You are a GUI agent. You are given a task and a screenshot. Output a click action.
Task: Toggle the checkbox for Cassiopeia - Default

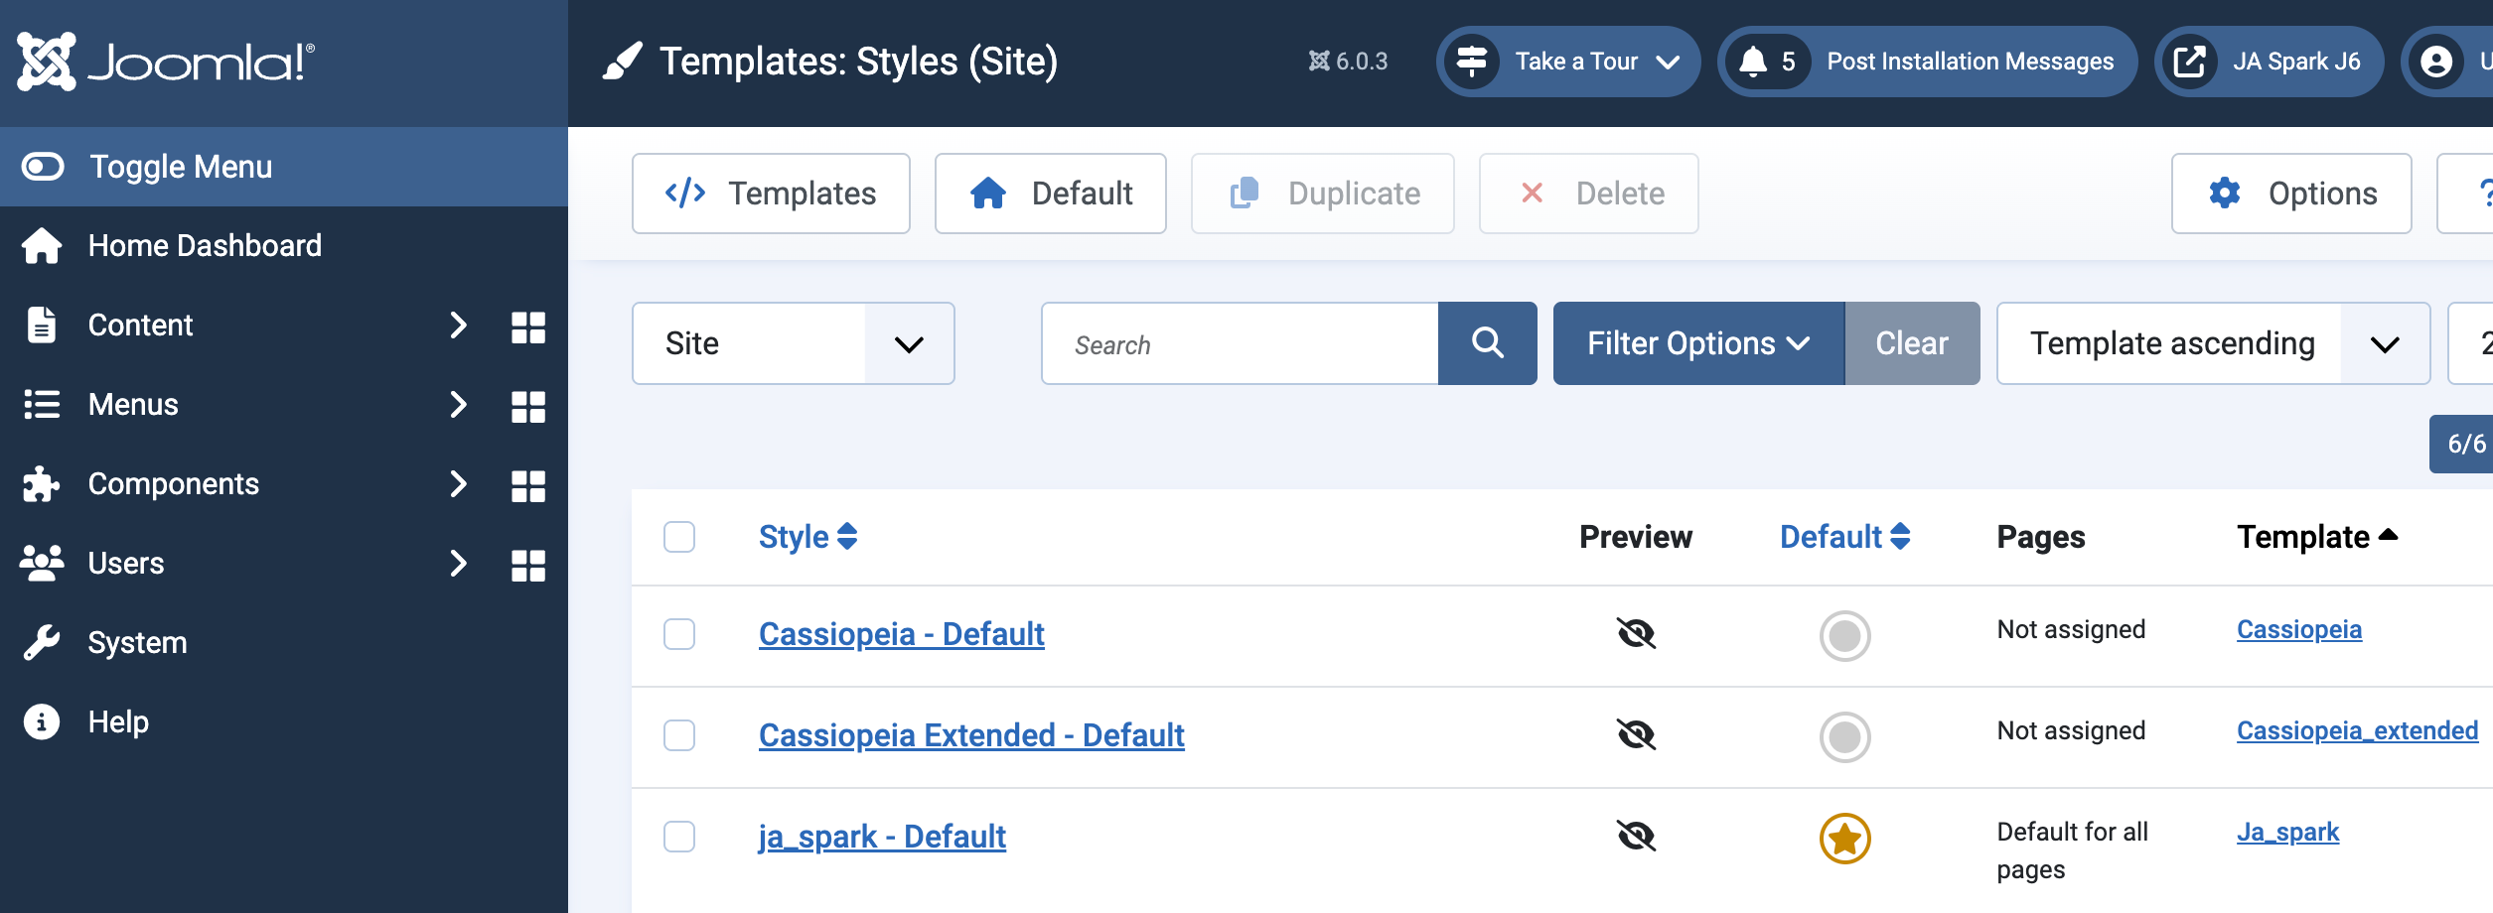click(x=679, y=635)
